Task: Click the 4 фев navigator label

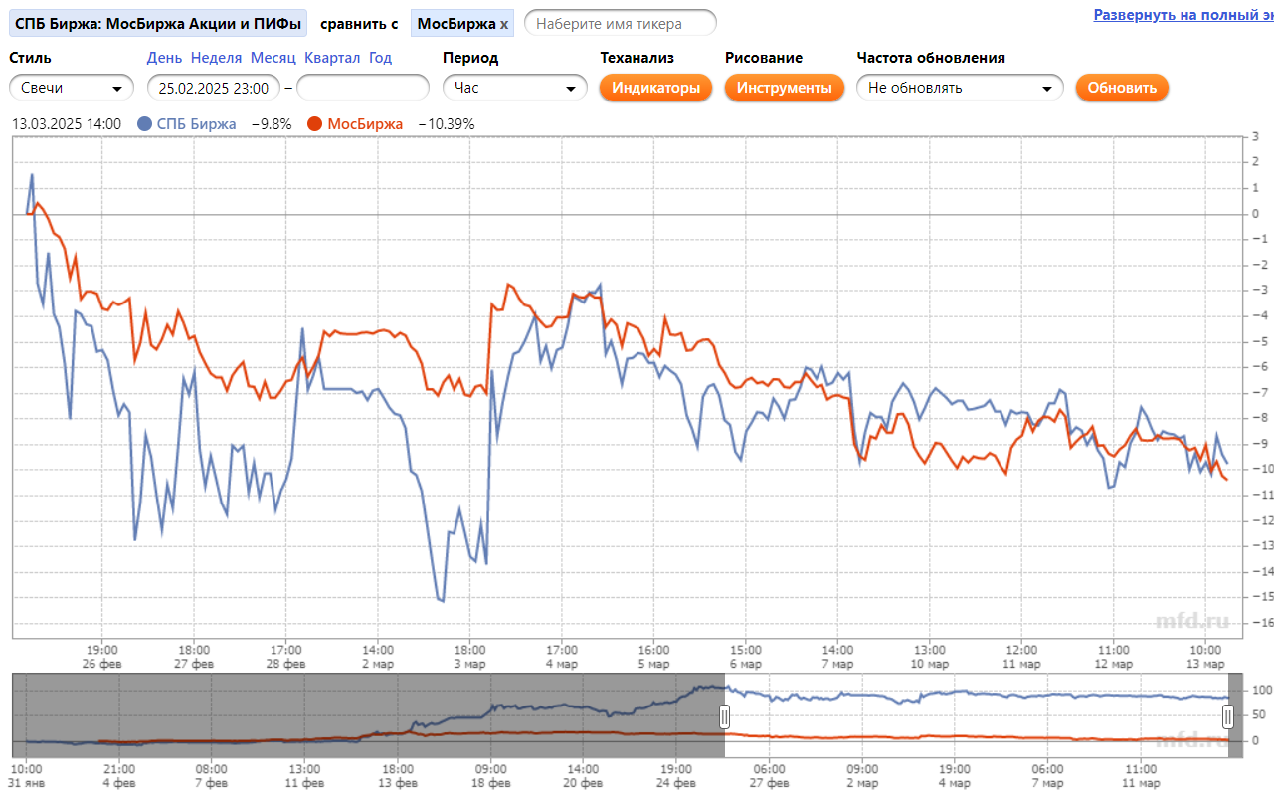Action: (119, 783)
